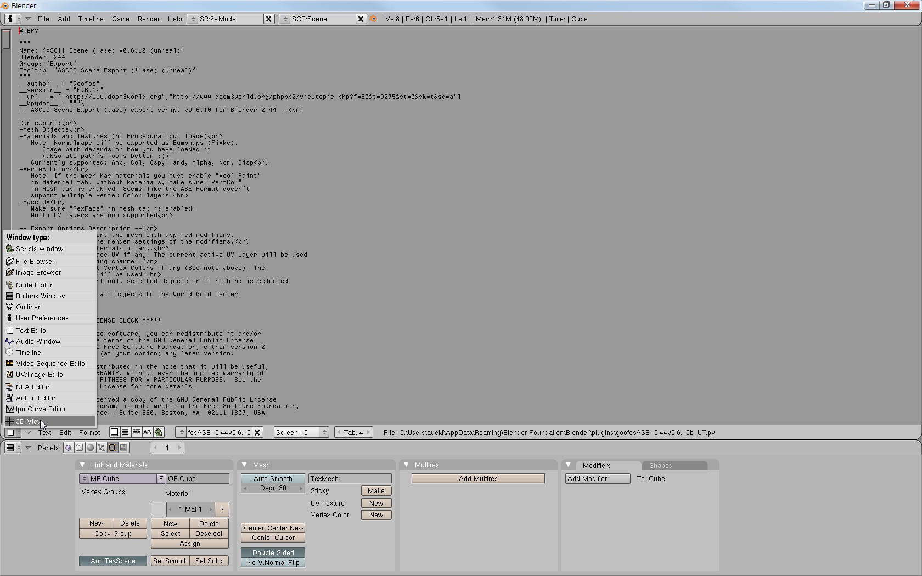Disable the AutoTexSpace toggle
922x576 pixels.
point(113,561)
